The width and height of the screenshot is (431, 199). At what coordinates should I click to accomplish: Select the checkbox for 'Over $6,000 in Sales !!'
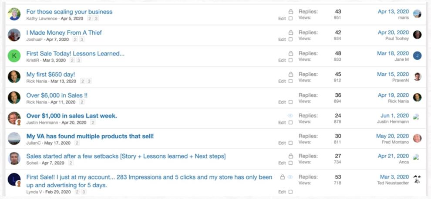[290, 102]
